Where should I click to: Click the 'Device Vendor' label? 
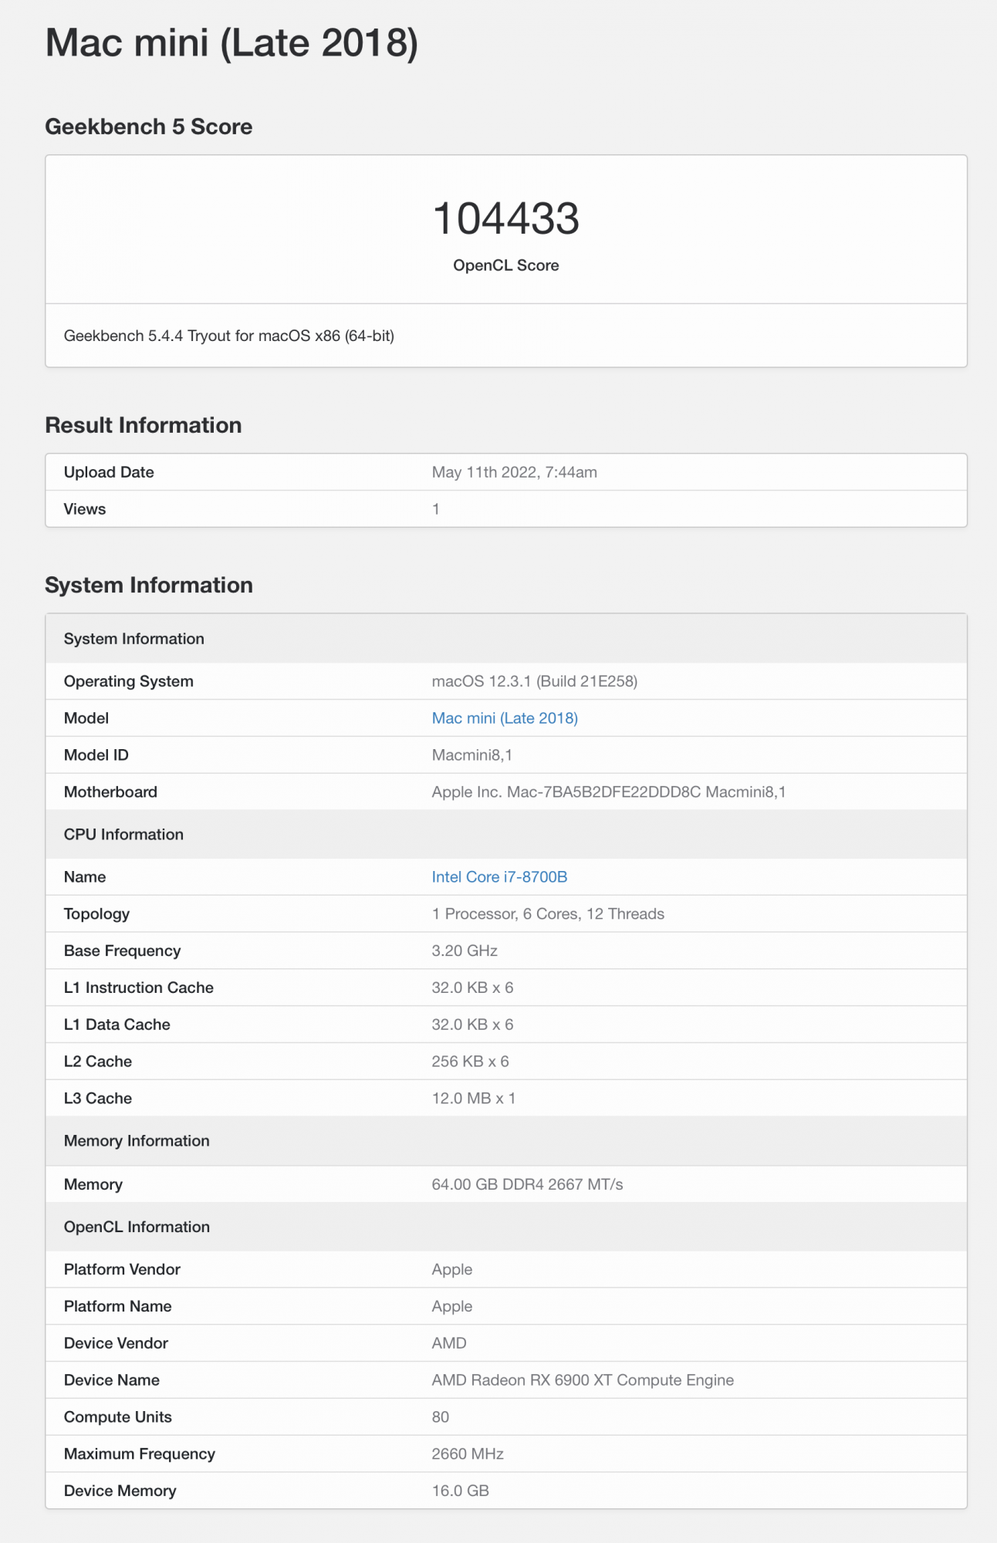coord(116,1344)
